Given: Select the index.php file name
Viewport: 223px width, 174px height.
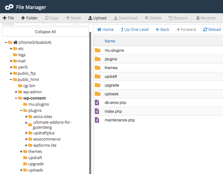Looking at the screenshot, I should (x=113, y=111).
